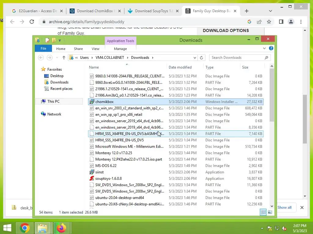313x234 pixels.
Task: Select the MS-DOS 6.22 disc image
Action: pos(176,166)
